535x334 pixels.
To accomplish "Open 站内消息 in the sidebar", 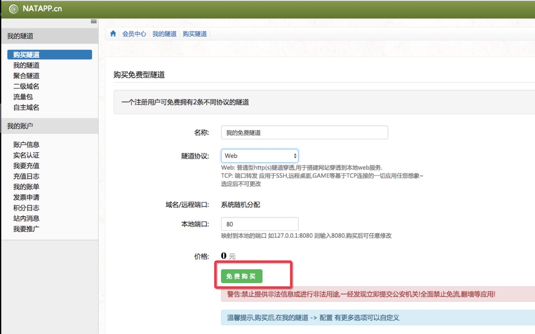I will click(26, 218).
